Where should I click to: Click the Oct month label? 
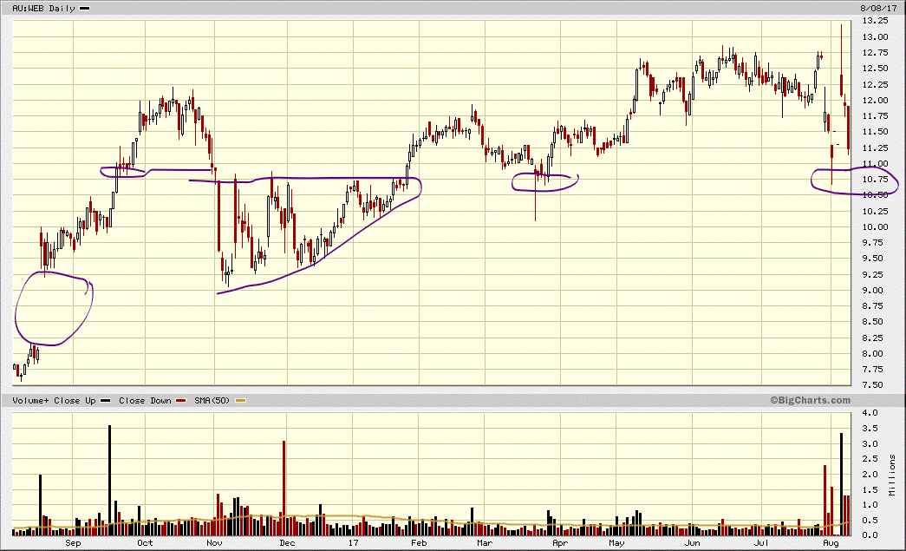coord(145,542)
